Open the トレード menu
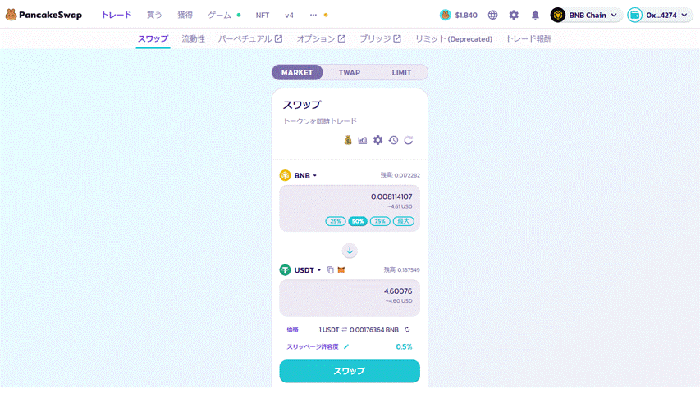 pyautogui.click(x=117, y=16)
